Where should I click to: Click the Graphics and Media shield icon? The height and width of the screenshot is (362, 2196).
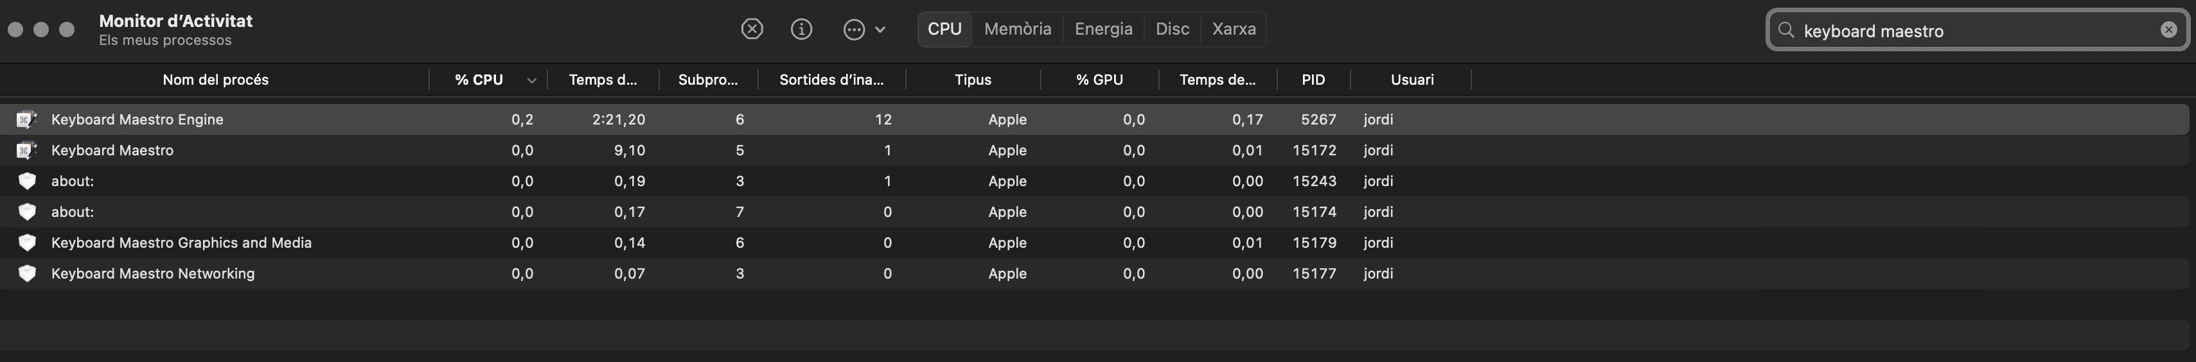[27, 243]
